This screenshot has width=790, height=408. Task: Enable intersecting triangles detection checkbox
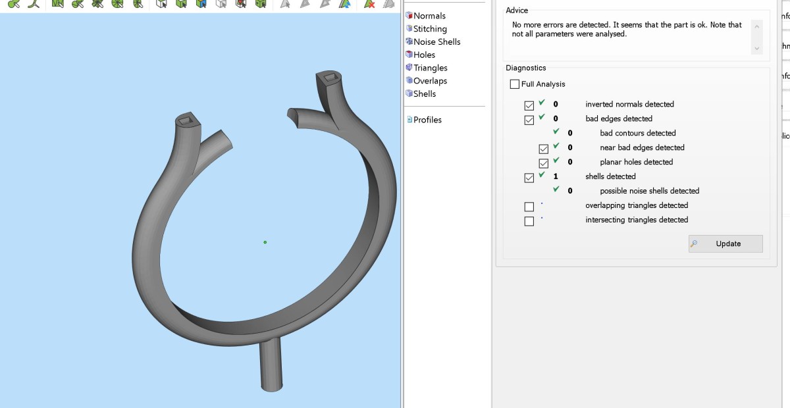click(529, 221)
